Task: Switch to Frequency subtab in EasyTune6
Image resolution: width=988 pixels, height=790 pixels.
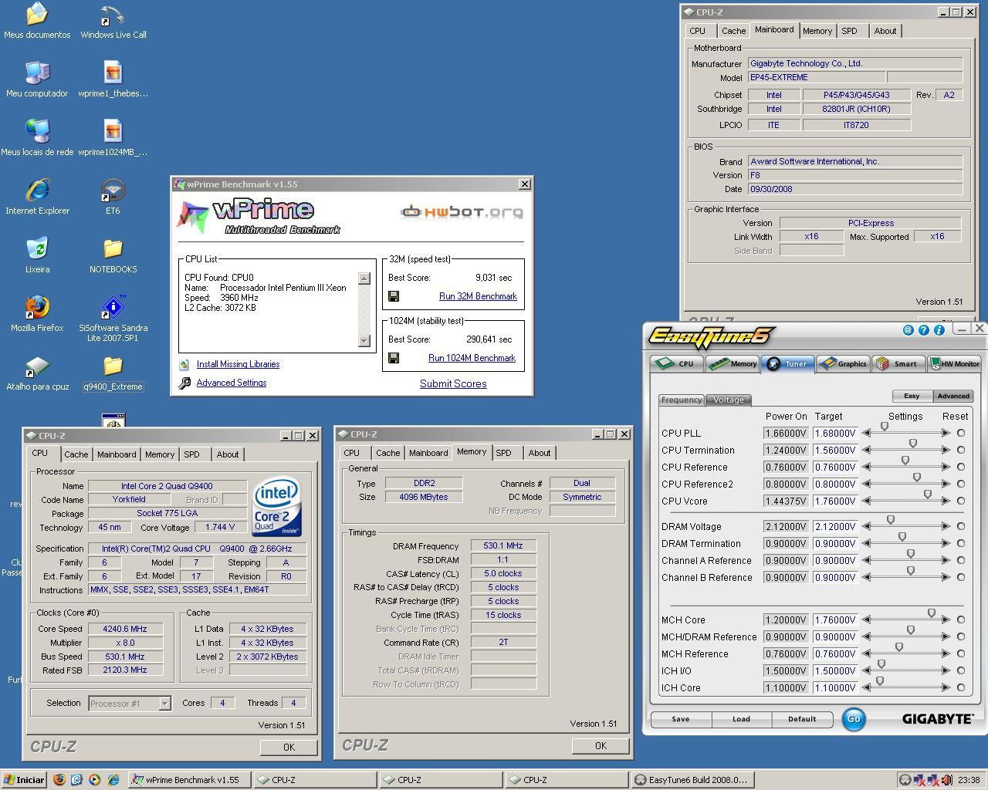Action: click(x=681, y=400)
